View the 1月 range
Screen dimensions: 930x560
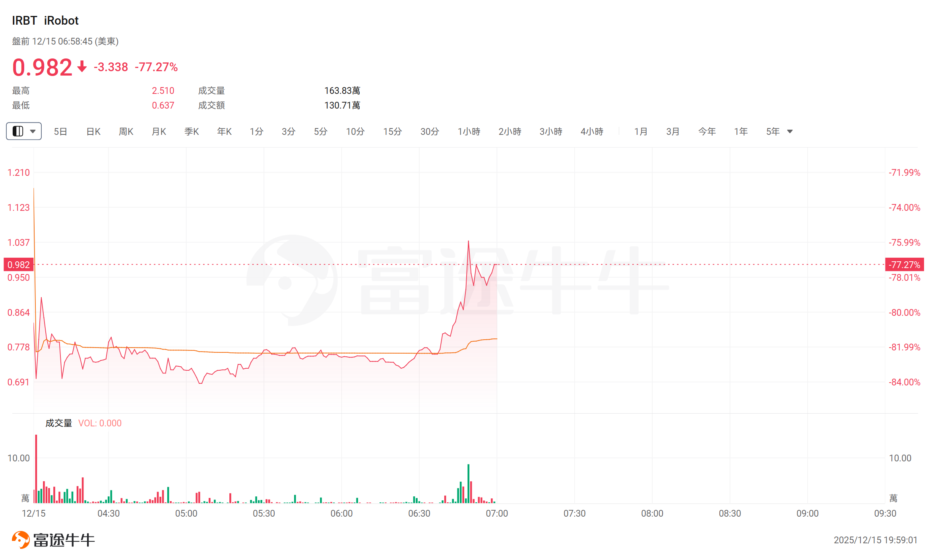(641, 131)
